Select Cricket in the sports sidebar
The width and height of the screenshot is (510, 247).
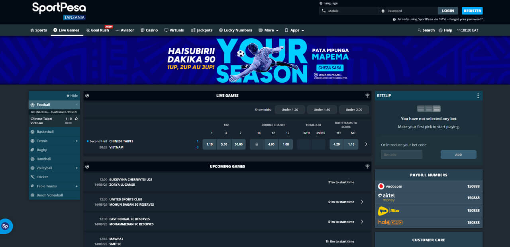[x=54, y=177]
